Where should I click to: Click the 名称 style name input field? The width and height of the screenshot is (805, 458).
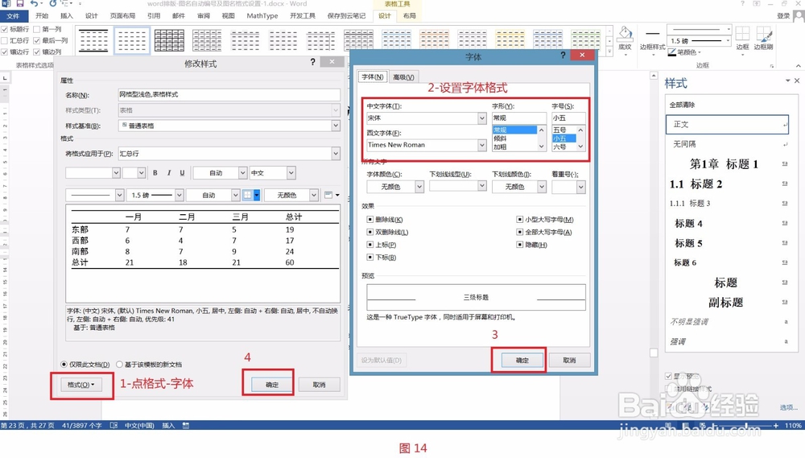229,94
